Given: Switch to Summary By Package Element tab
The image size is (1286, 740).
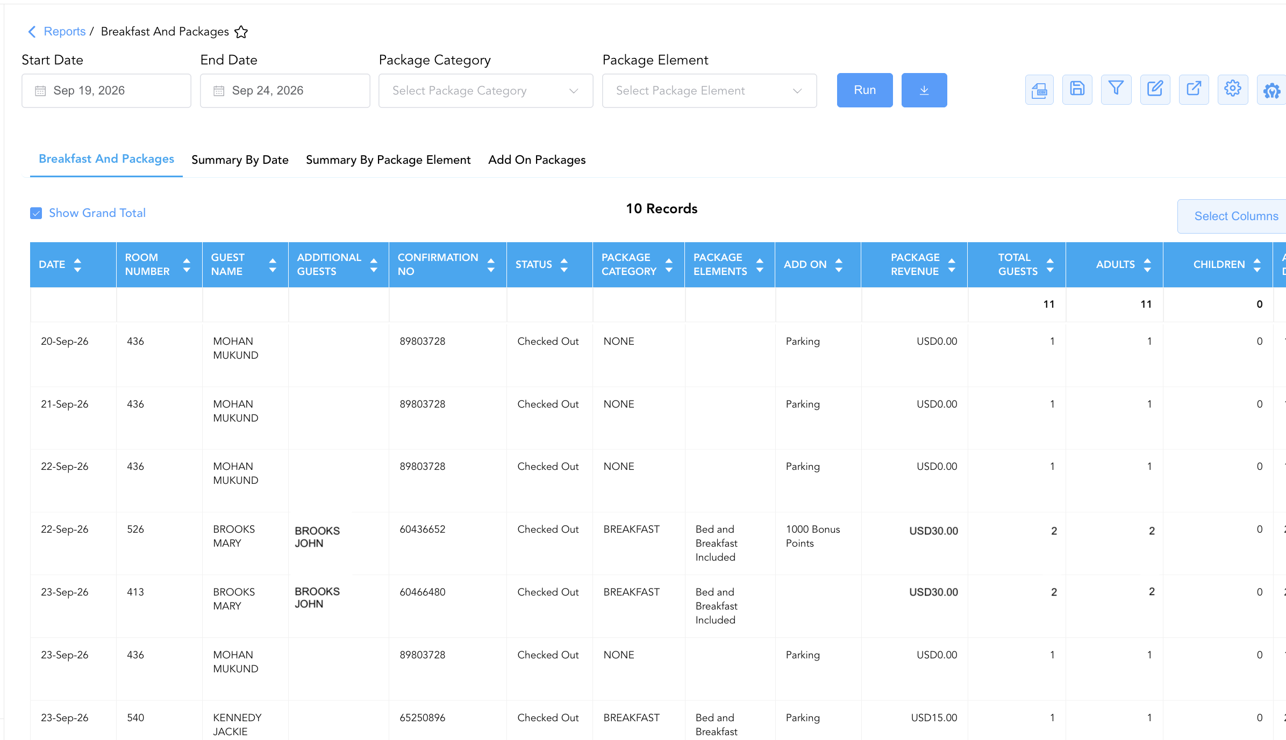Looking at the screenshot, I should 388,160.
